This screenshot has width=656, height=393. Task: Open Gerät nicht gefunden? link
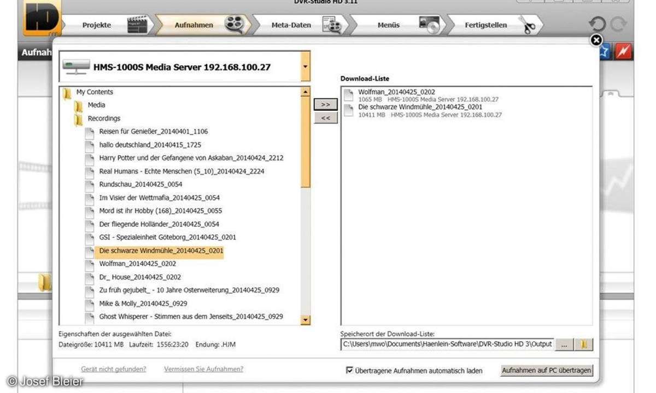click(113, 370)
